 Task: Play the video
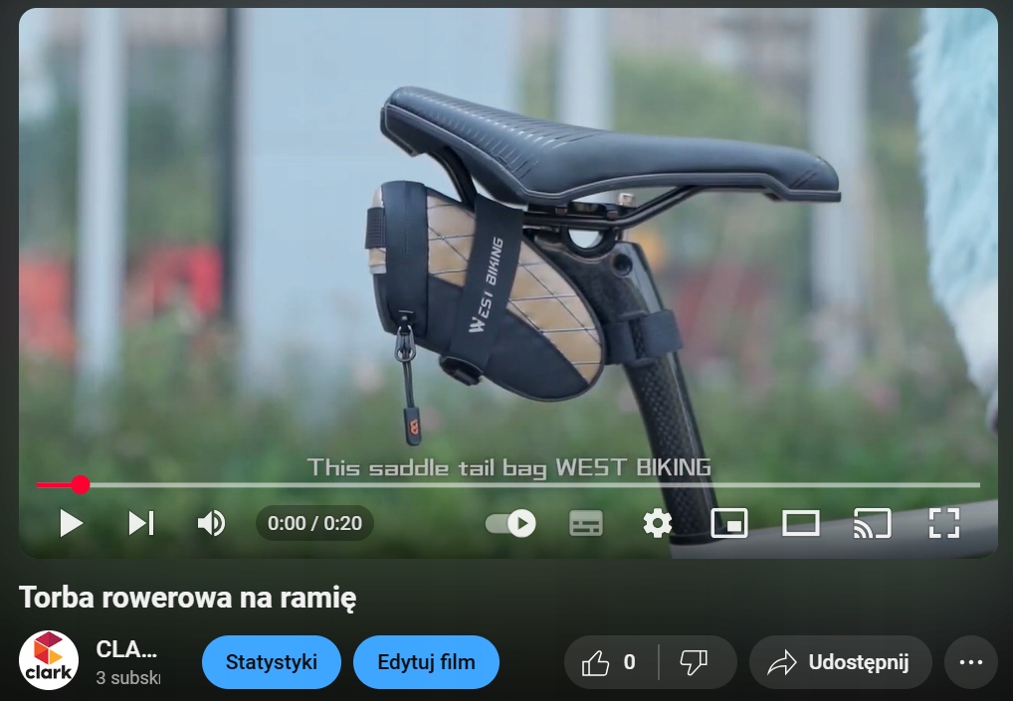coord(71,523)
